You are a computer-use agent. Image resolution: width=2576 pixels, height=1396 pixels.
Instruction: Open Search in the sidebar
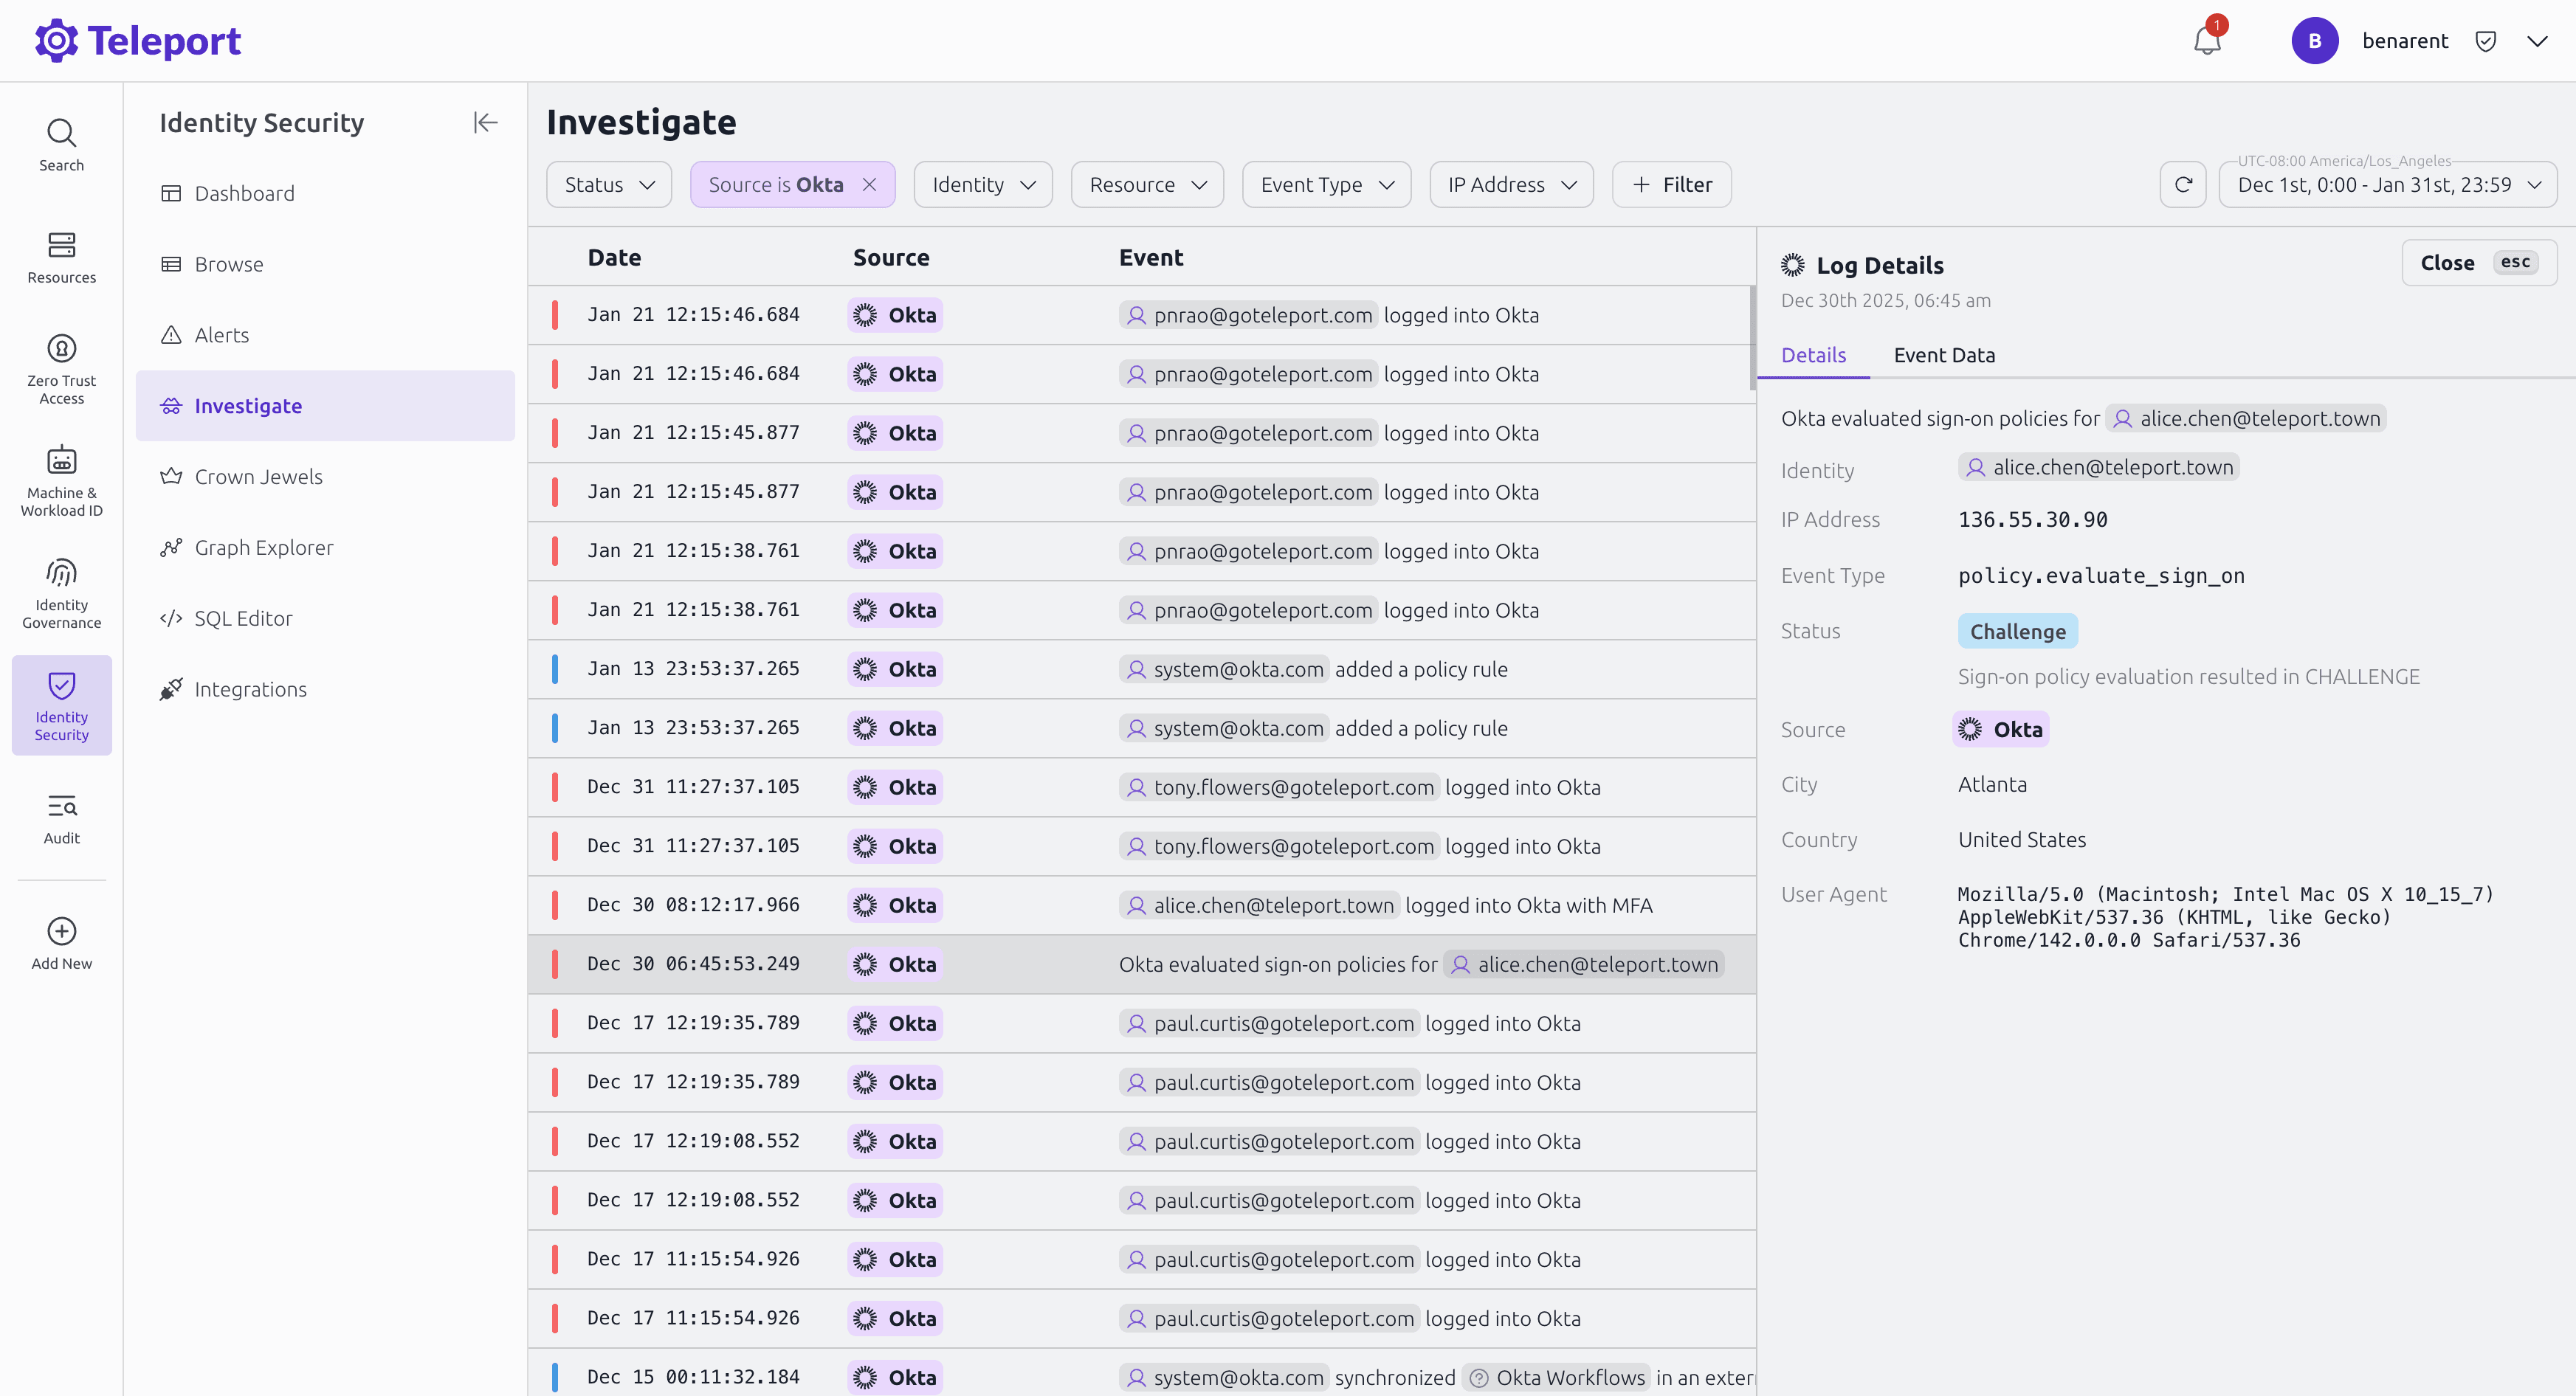(x=61, y=145)
